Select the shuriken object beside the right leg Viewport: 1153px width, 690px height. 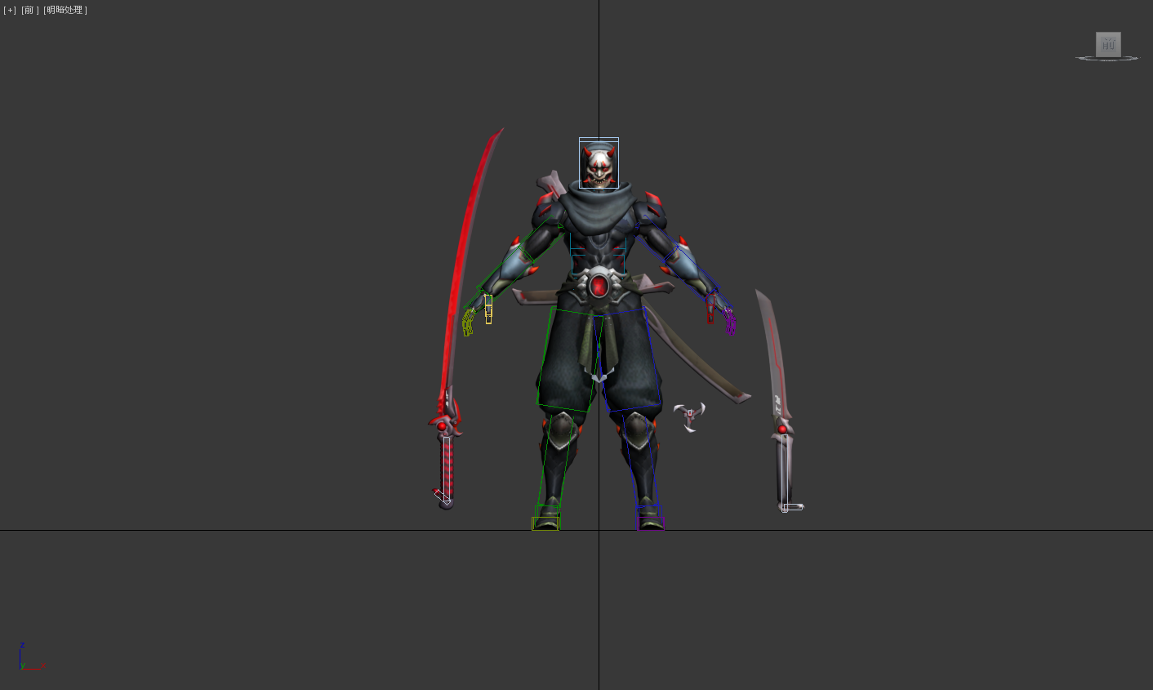click(x=689, y=416)
